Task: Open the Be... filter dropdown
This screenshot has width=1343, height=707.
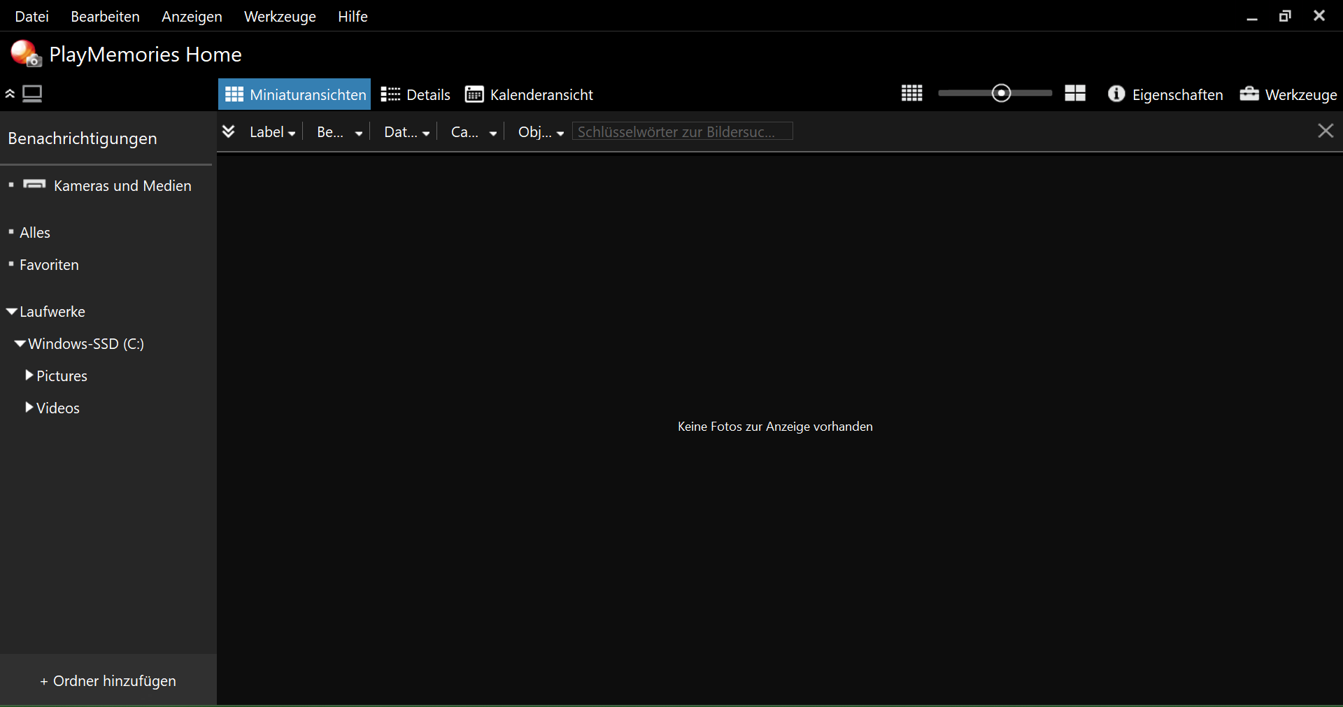Action: (x=340, y=132)
